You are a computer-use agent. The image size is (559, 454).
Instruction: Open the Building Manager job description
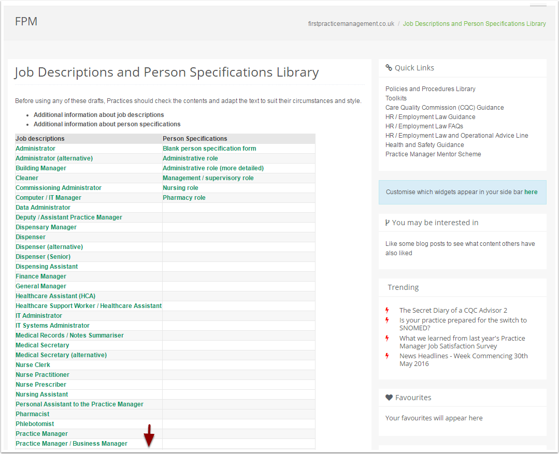(41, 168)
